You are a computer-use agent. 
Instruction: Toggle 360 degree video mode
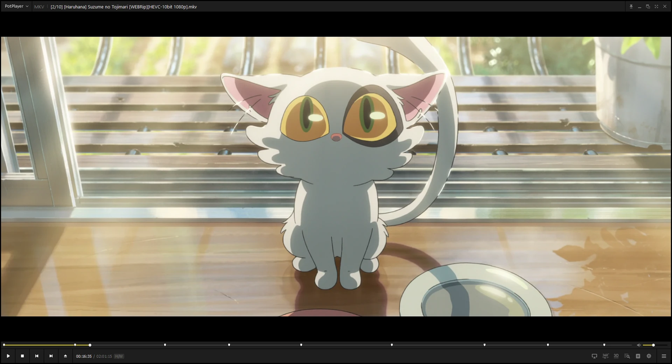[605, 356]
